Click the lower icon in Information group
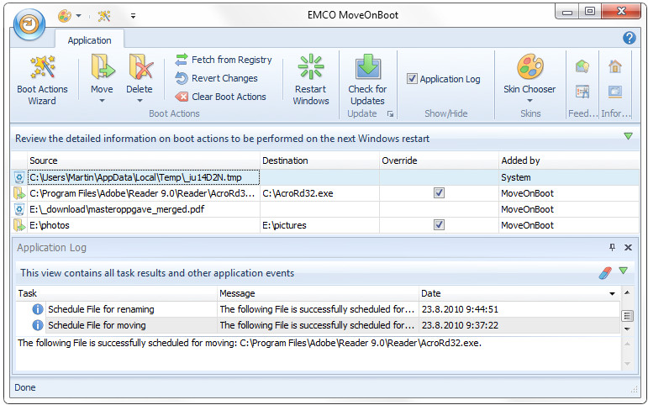The image size is (648, 405). (x=615, y=92)
